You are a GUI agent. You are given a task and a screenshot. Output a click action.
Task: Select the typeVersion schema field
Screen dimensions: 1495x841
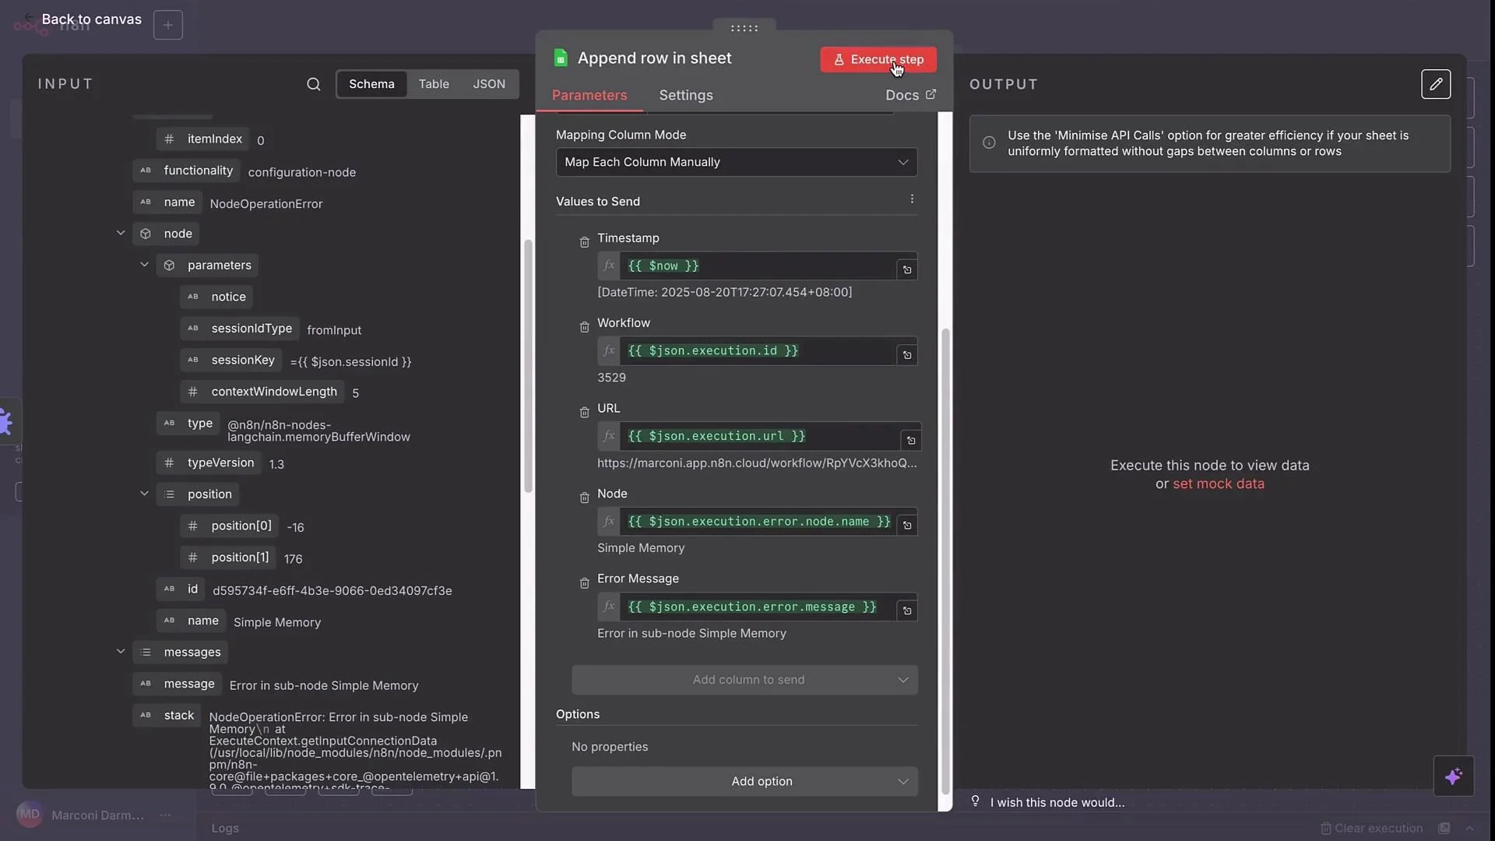tap(209, 463)
